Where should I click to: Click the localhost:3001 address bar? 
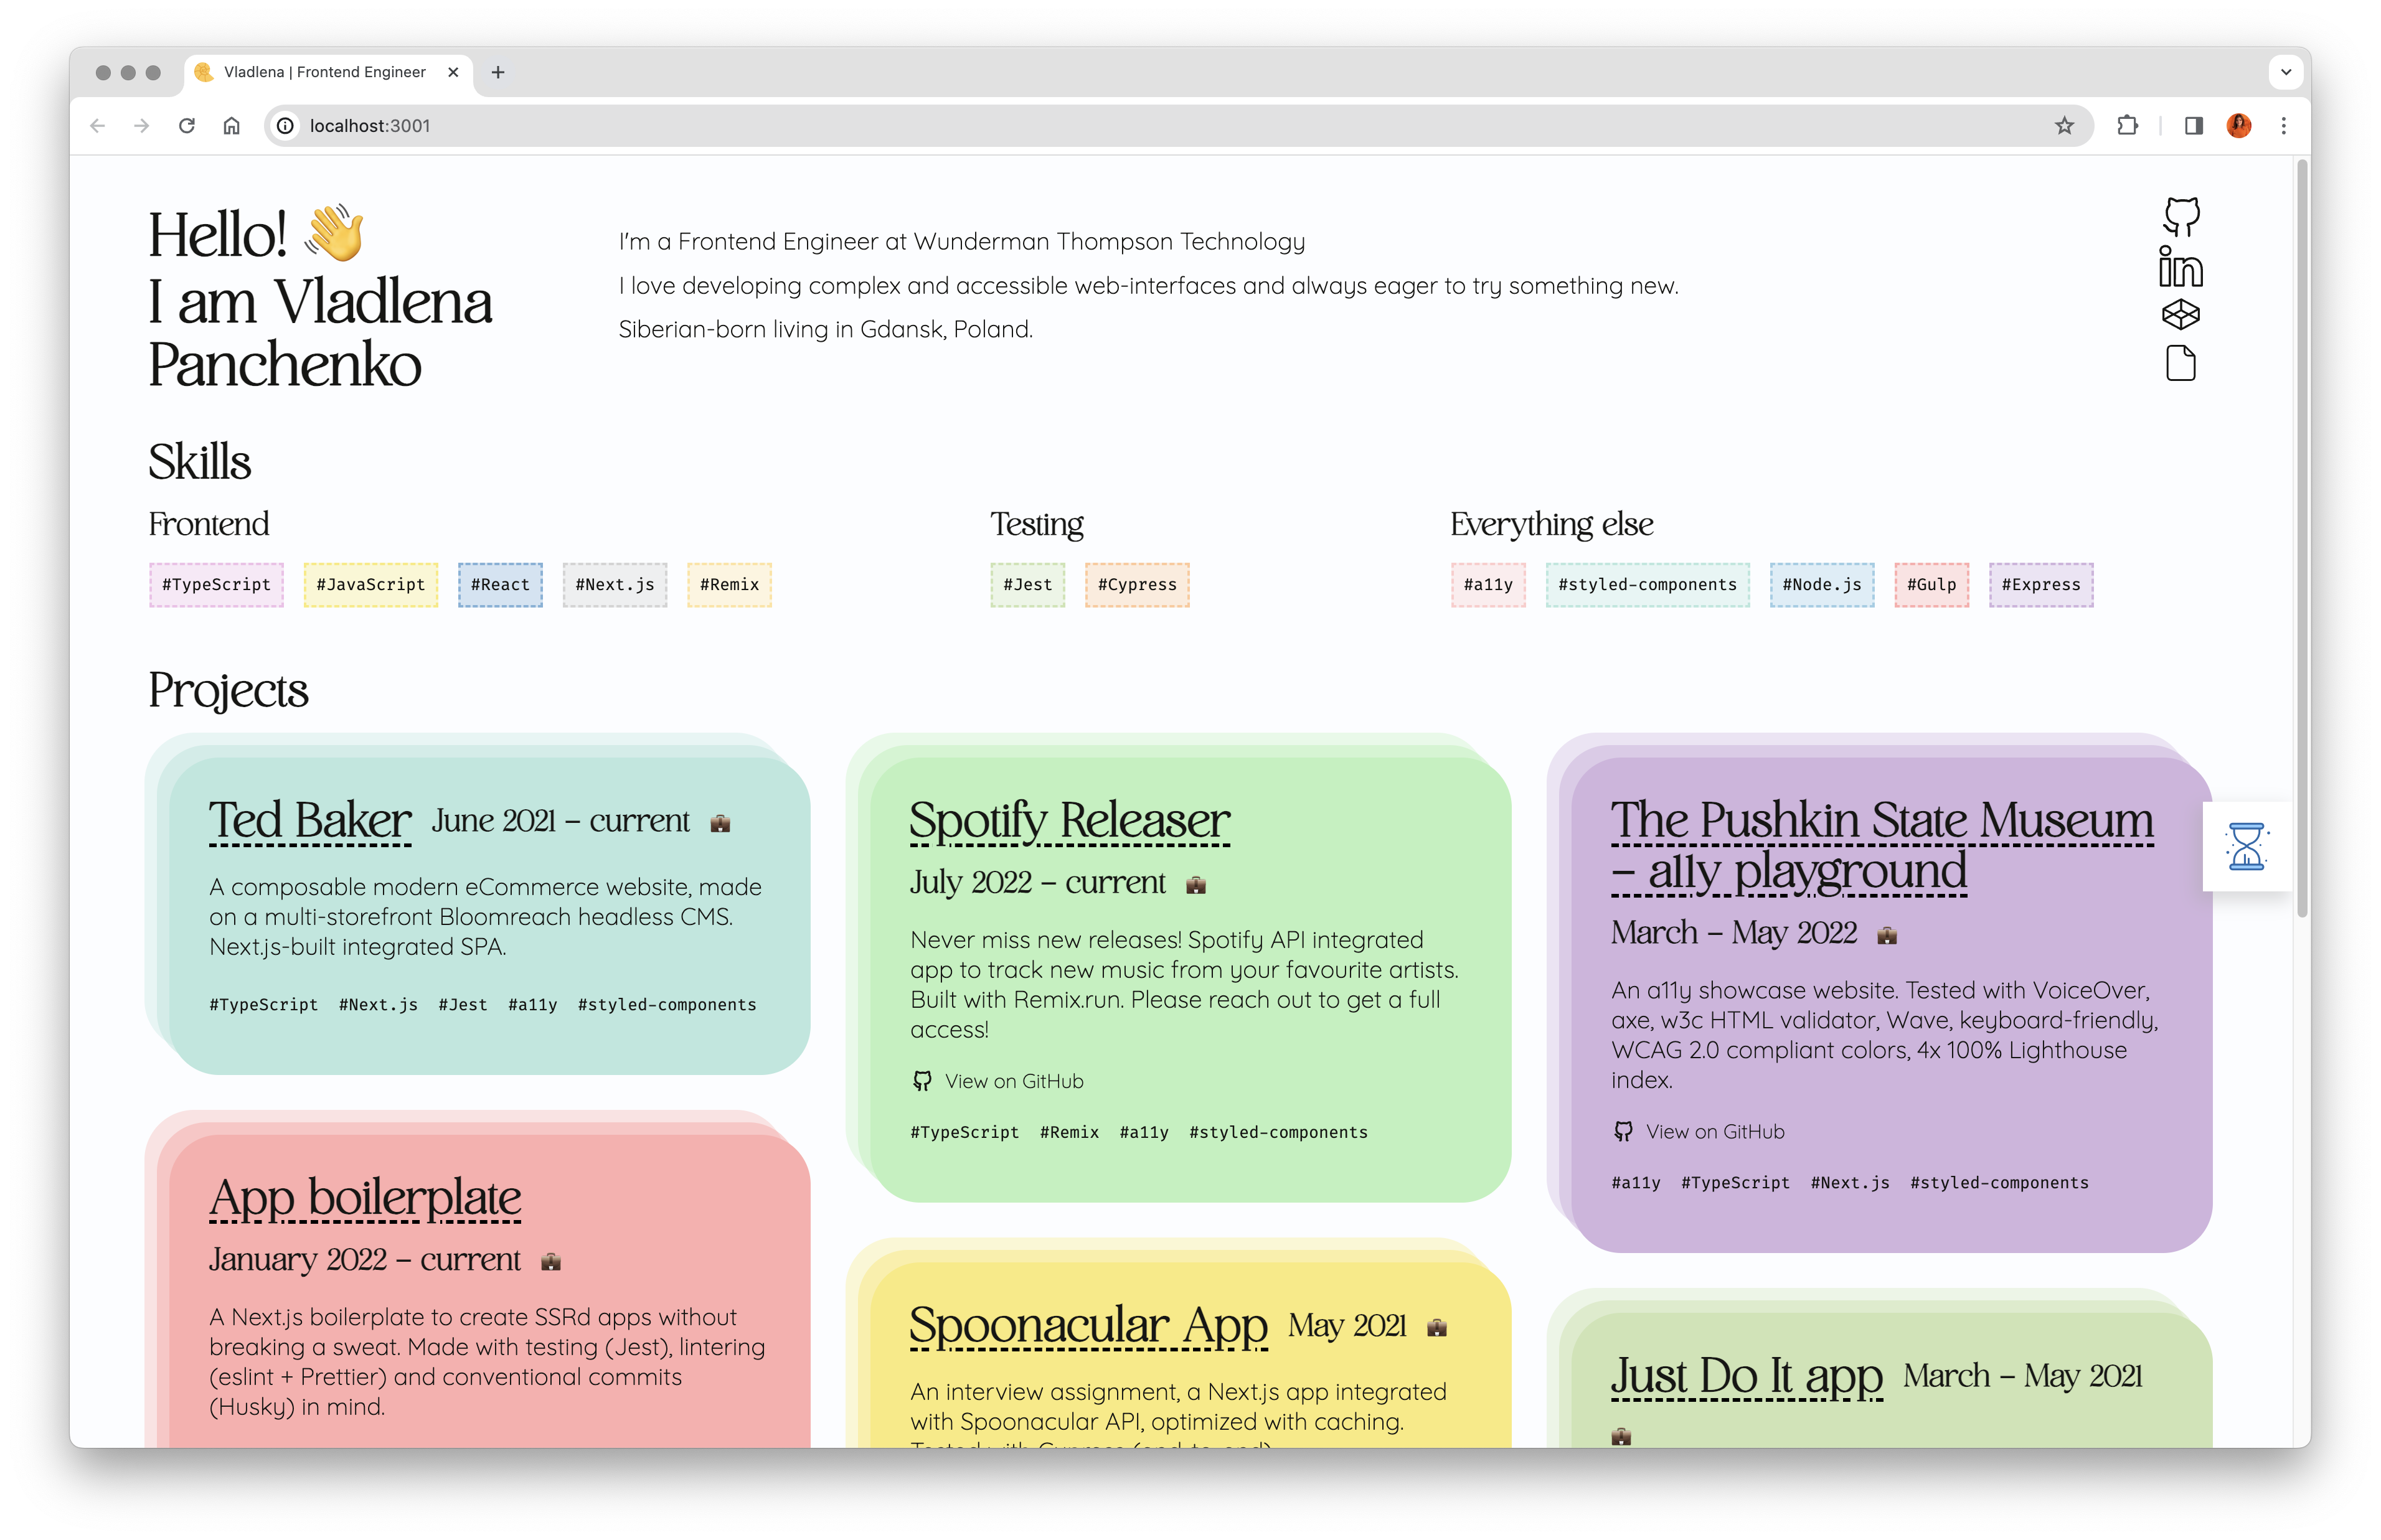point(1100,126)
